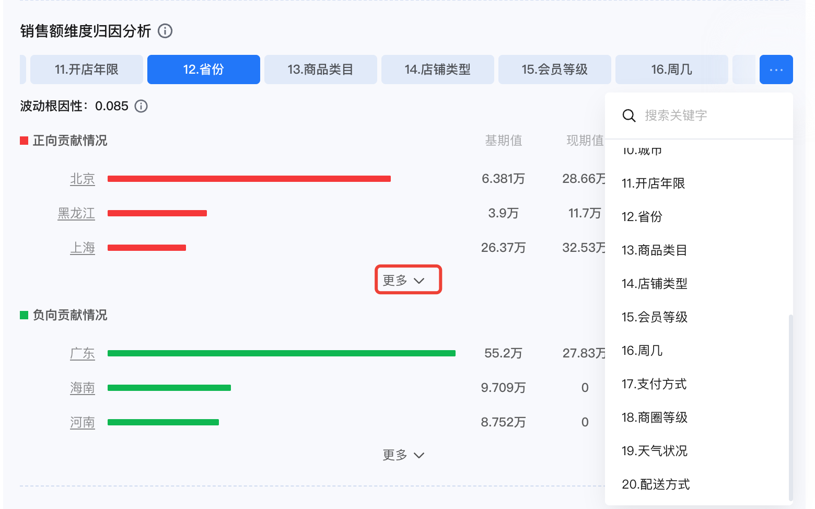This screenshot has height=509, width=815.
Task: Switch to the 11.开店年限 tab
Action: click(87, 70)
